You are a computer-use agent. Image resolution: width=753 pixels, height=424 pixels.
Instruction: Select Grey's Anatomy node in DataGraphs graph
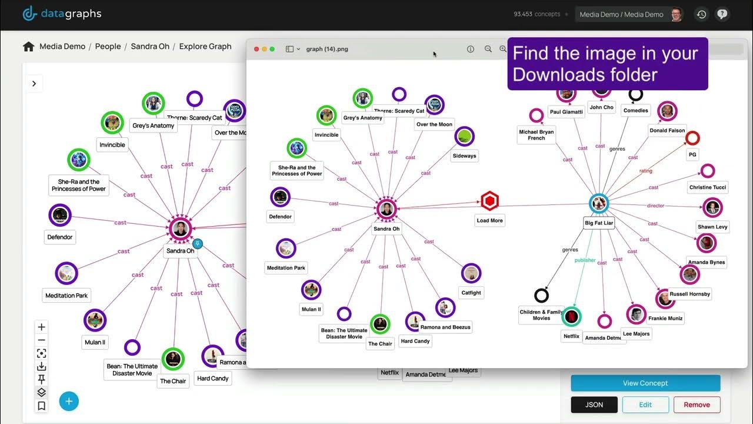153,104
